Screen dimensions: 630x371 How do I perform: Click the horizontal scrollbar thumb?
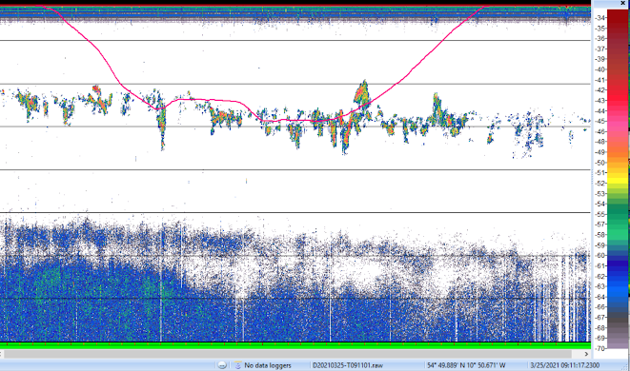[x=288, y=354]
